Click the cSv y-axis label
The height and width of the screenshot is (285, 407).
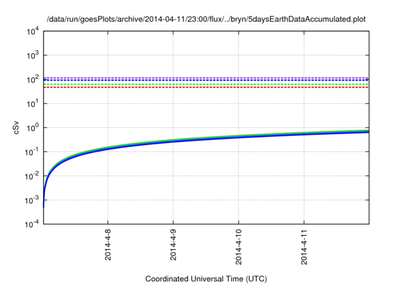(x=17, y=127)
